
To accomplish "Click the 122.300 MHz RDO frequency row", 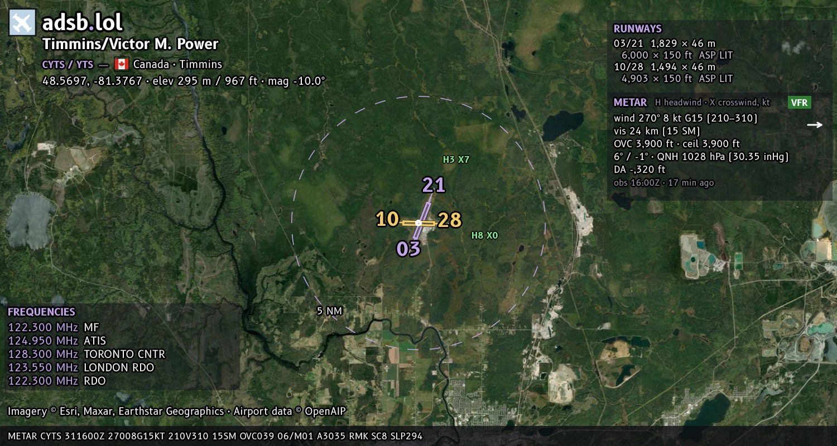I will tap(56, 381).
